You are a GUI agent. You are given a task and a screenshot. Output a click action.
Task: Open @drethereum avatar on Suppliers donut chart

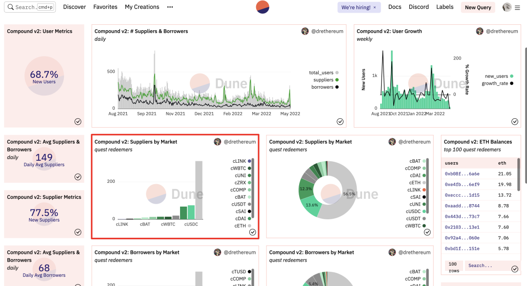(x=392, y=142)
